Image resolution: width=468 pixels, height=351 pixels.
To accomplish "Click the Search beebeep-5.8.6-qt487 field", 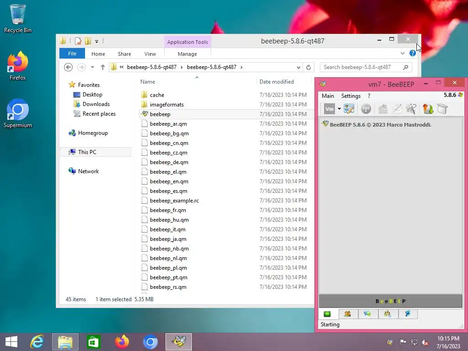I will pyautogui.click(x=366, y=67).
